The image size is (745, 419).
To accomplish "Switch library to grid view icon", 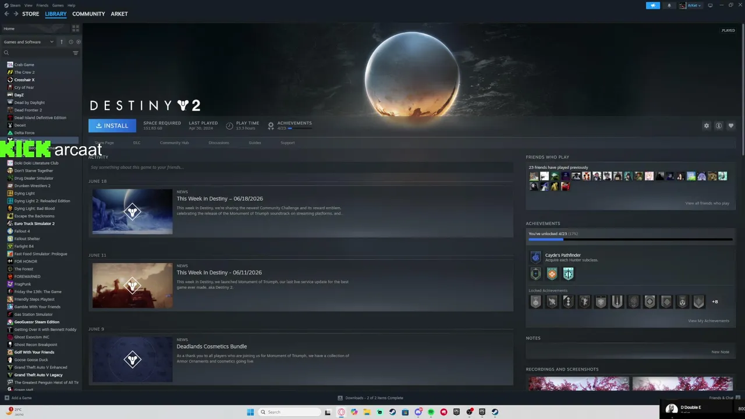I will click(x=76, y=29).
